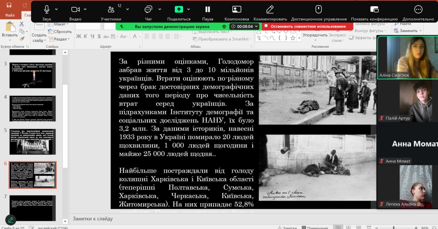Toggle camera with the Видео button
Viewport: 438px width, 229px height.
click(x=75, y=10)
